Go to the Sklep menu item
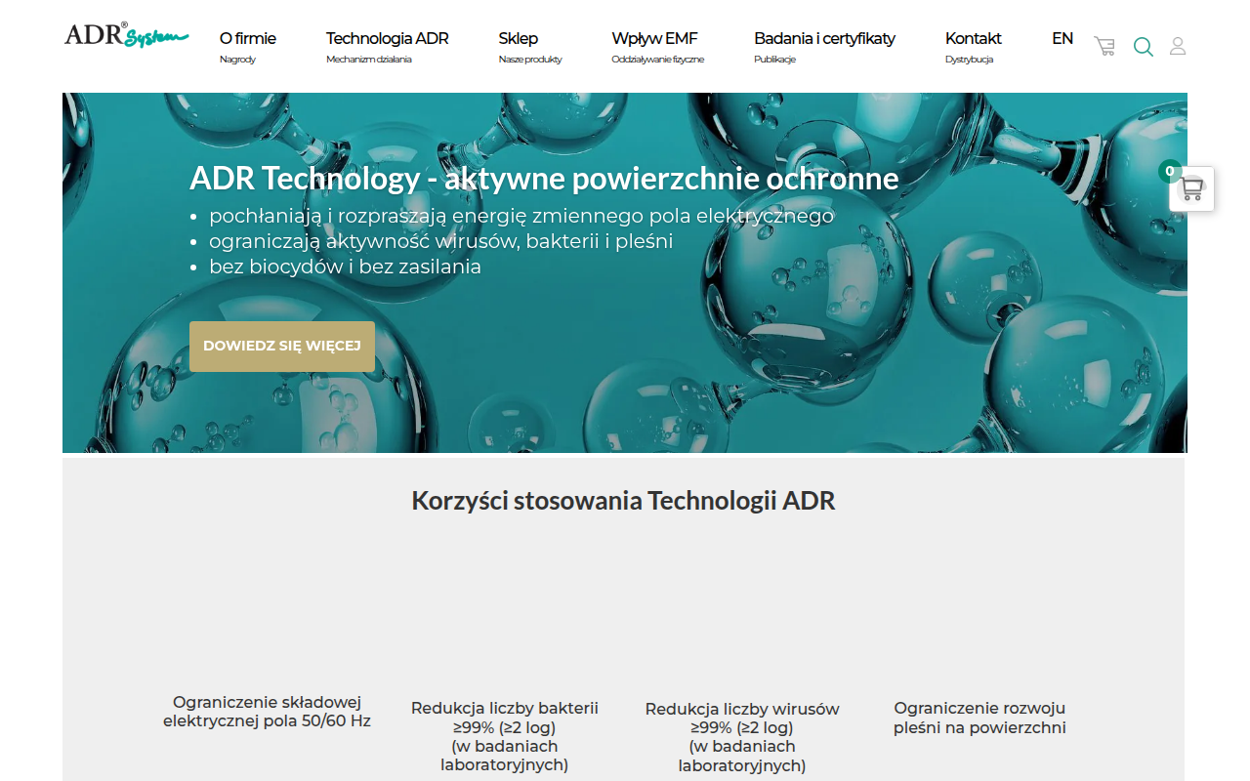 click(x=519, y=39)
